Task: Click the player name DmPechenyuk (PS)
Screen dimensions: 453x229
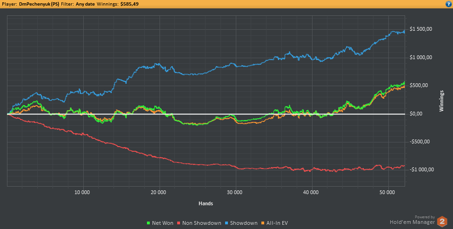Action: pyautogui.click(x=39, y=4)
